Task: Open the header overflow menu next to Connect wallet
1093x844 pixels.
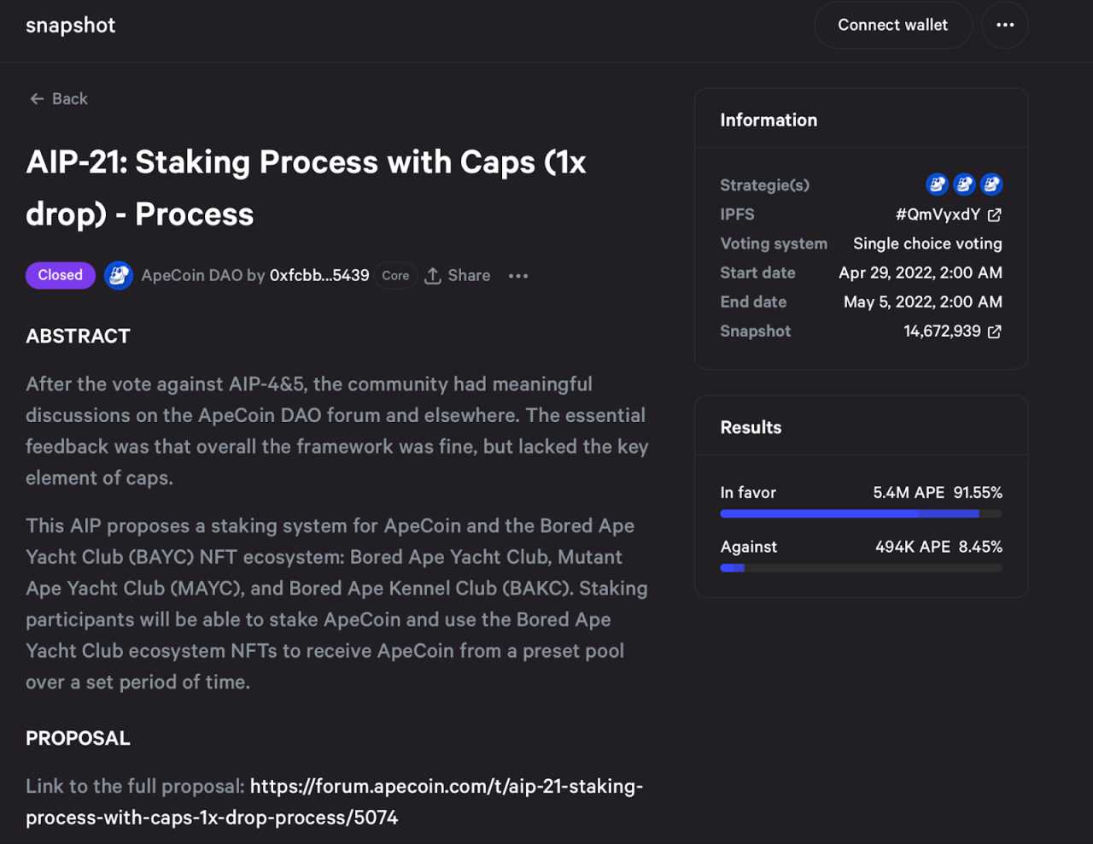Action: point(1005,25)
